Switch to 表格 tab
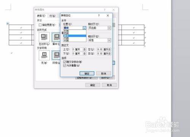This screenshot has height=137, width=190. point(41,16)
